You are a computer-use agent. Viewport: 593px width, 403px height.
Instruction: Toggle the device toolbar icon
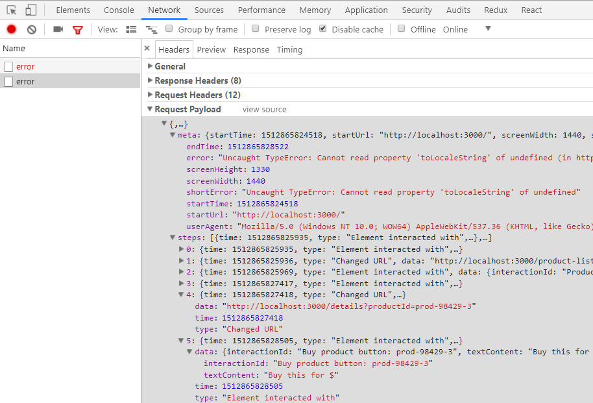[30, 10]
